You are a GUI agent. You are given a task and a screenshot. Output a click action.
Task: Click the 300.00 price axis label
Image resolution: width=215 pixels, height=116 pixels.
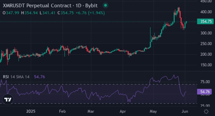point(206,33)
